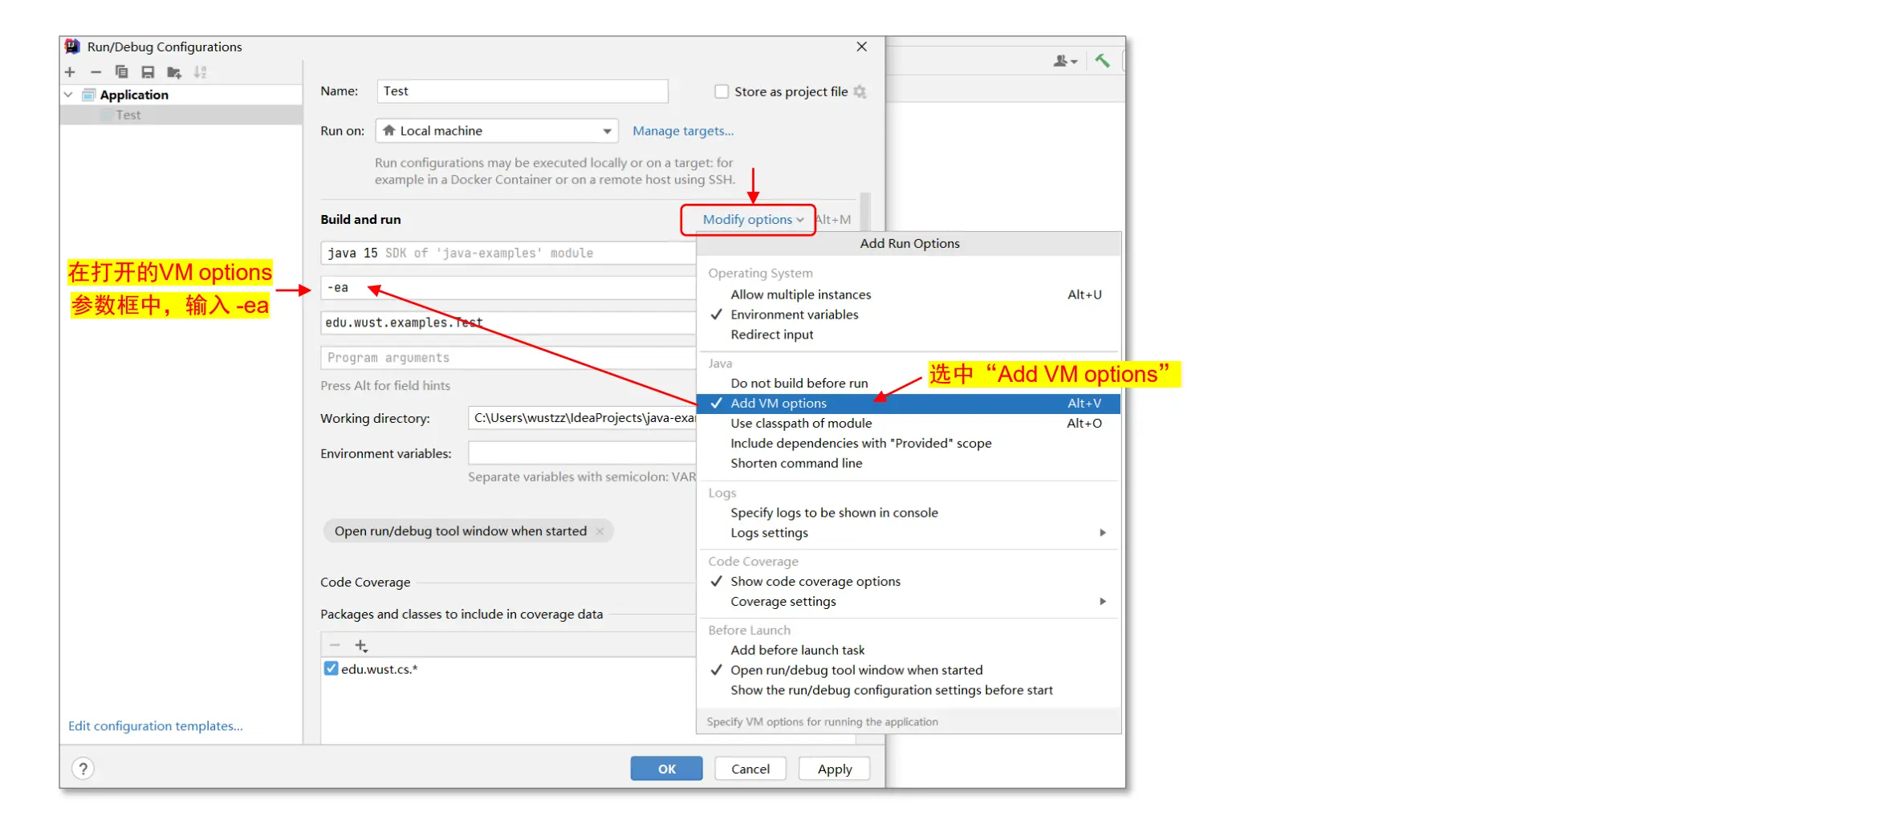The width and height of the screenshot is (1903, 820).
Task: Open user account icon in IDE window
Action: (1065, 61)
